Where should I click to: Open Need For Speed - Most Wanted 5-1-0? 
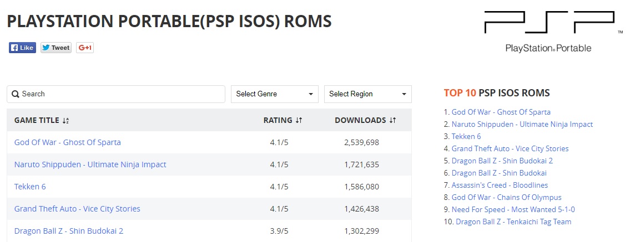tap(513, 209)
